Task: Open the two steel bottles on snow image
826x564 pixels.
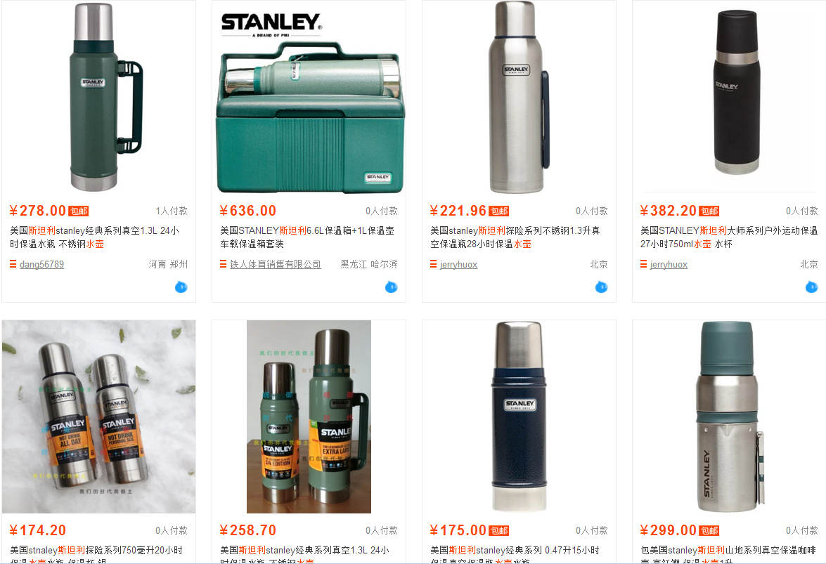Action: click(x=98, y=417)
